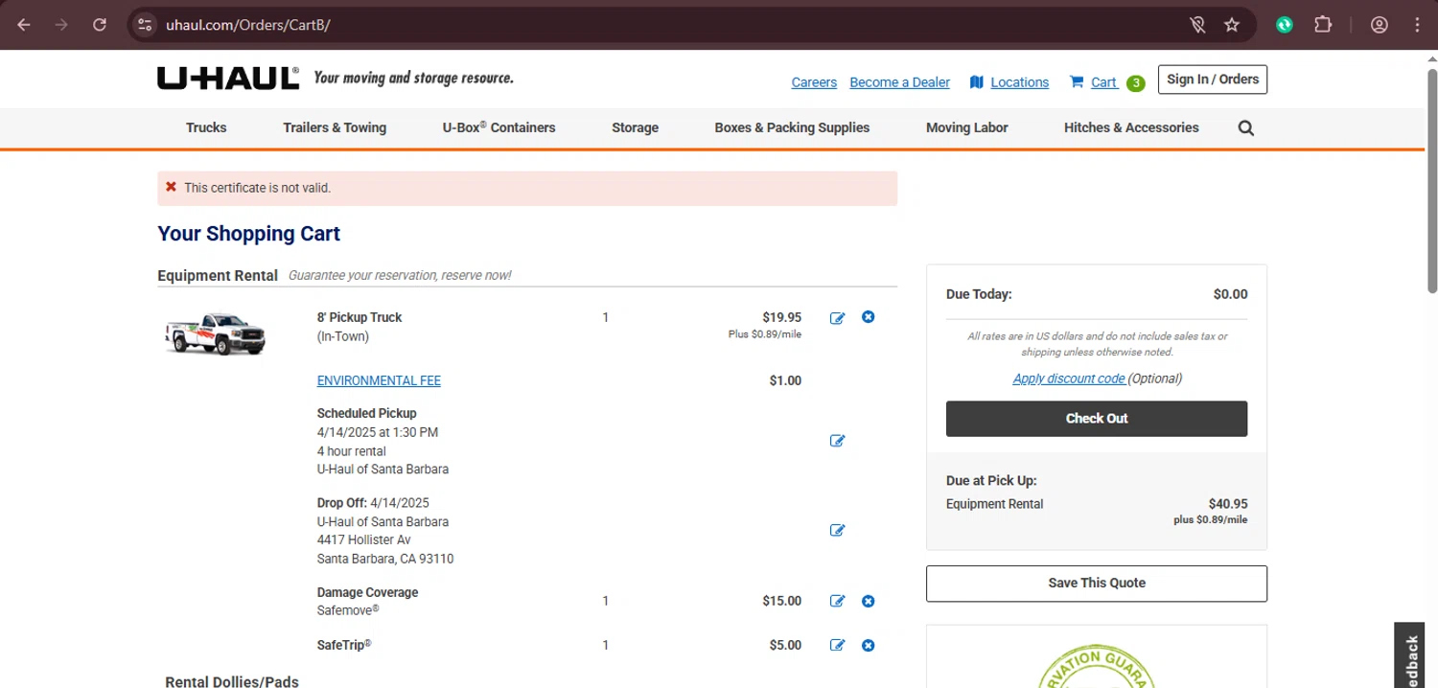Click Save This Quote button
1438x688 pixels.
pos(1097,584)
